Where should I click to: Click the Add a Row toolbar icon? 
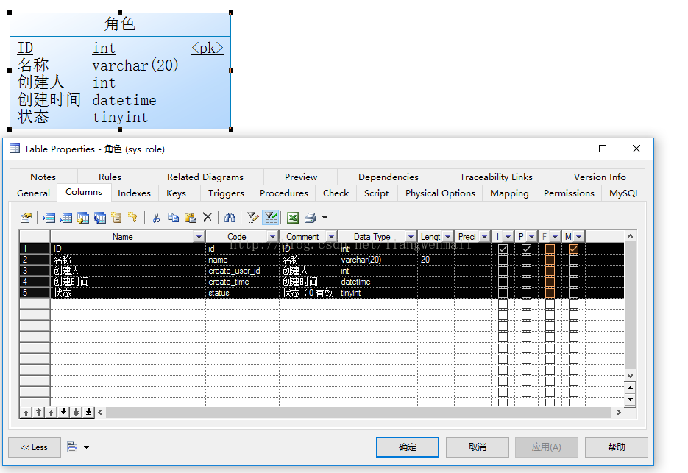[66, 218]
